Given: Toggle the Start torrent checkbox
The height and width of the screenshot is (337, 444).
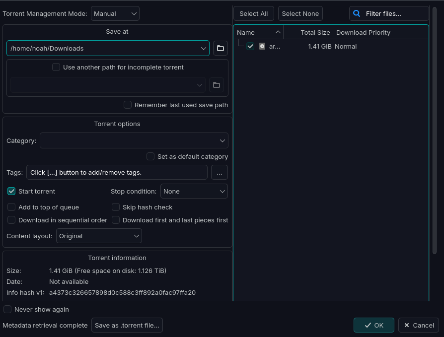Looking at the screenshot, I should pyautogui.click(x=11, y=191).
